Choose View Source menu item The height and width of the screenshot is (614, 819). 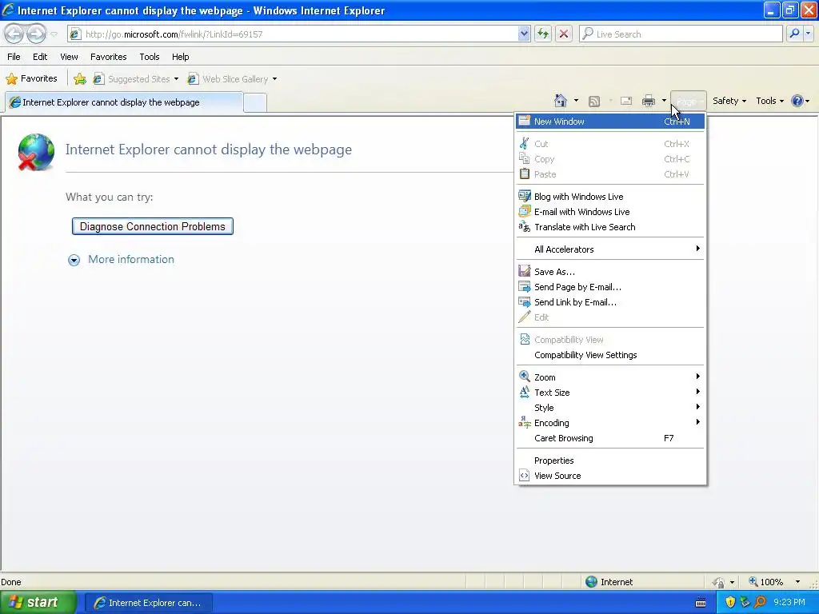(610, 476)
